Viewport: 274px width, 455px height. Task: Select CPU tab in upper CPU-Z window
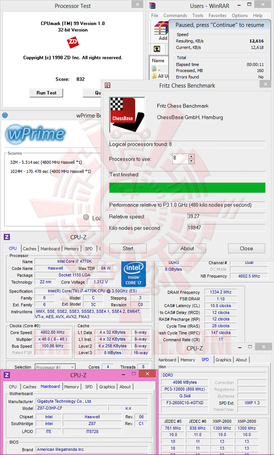coord(13,248)
